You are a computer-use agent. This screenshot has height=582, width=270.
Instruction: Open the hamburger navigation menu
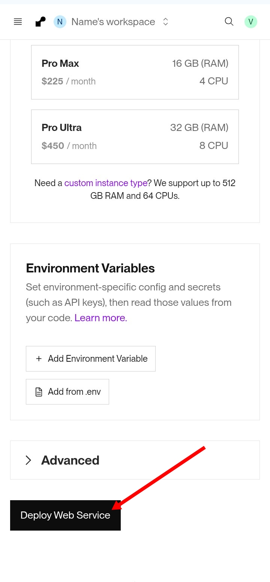point(18,22)
